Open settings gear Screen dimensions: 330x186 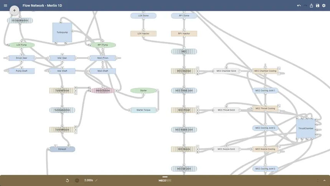point(324,5)
